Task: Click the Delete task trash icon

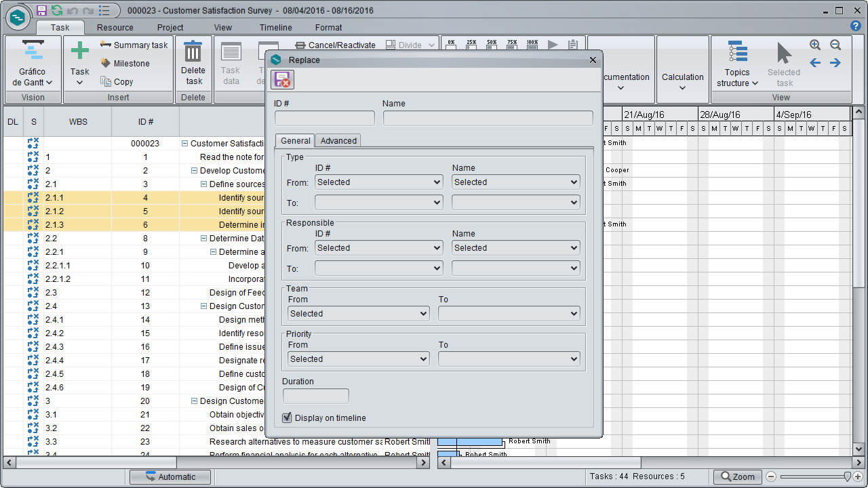Action: coord(193,52)
